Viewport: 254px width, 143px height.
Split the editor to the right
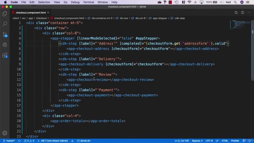(x=242, y=12)
